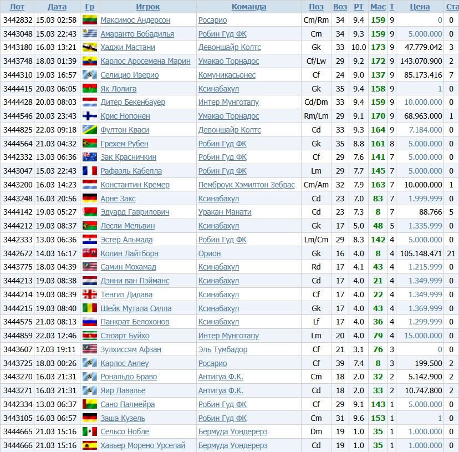Sort players by Игрок column header
The image size is (459, 452).
point(147,7)
